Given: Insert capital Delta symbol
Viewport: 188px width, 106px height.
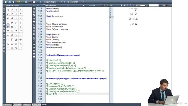Looking at the screenshot, I should 16,39.
